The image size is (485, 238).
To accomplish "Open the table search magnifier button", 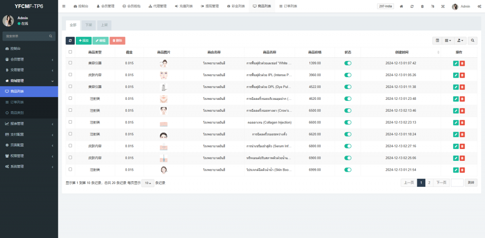I will [x=472, y=41].
